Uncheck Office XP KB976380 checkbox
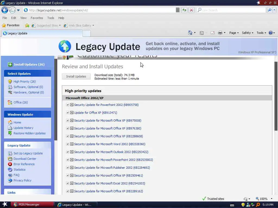 pos(68,128)
